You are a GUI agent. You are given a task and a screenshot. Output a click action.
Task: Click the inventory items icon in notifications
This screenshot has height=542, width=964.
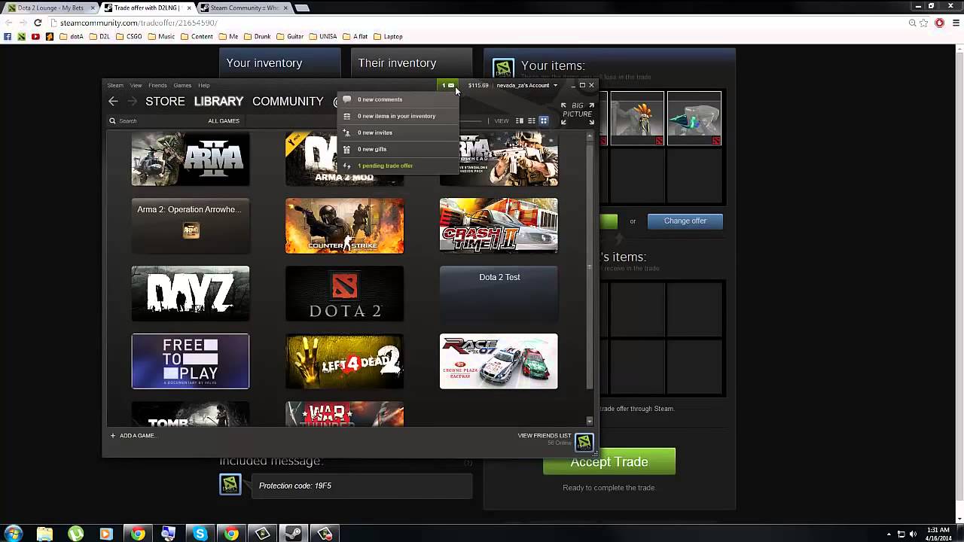pos(346,116)
